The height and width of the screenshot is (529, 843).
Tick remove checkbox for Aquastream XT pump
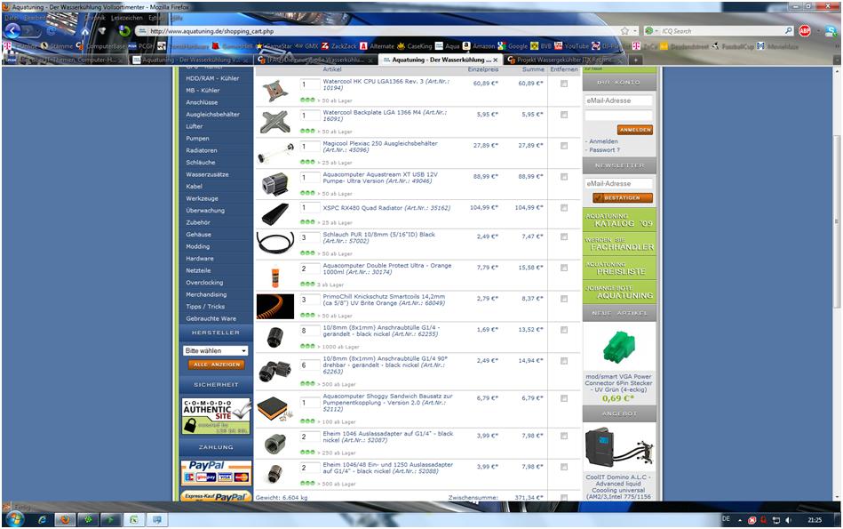click(x=563, y=177)
